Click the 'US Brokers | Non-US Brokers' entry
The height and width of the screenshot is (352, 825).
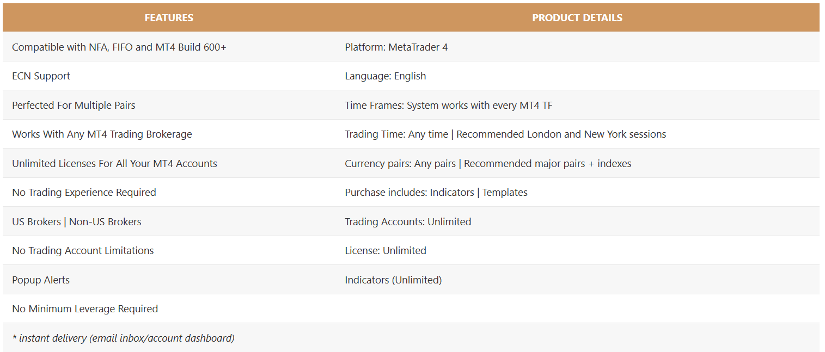pyautogui.click(x=77, y=221)
